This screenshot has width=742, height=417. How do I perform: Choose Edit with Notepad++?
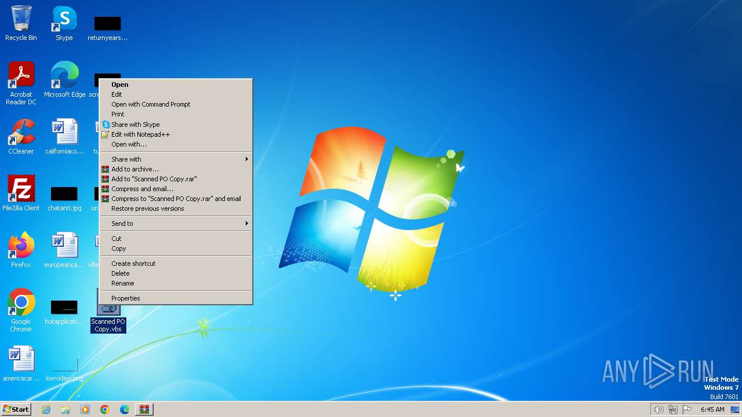coord(176,134)
